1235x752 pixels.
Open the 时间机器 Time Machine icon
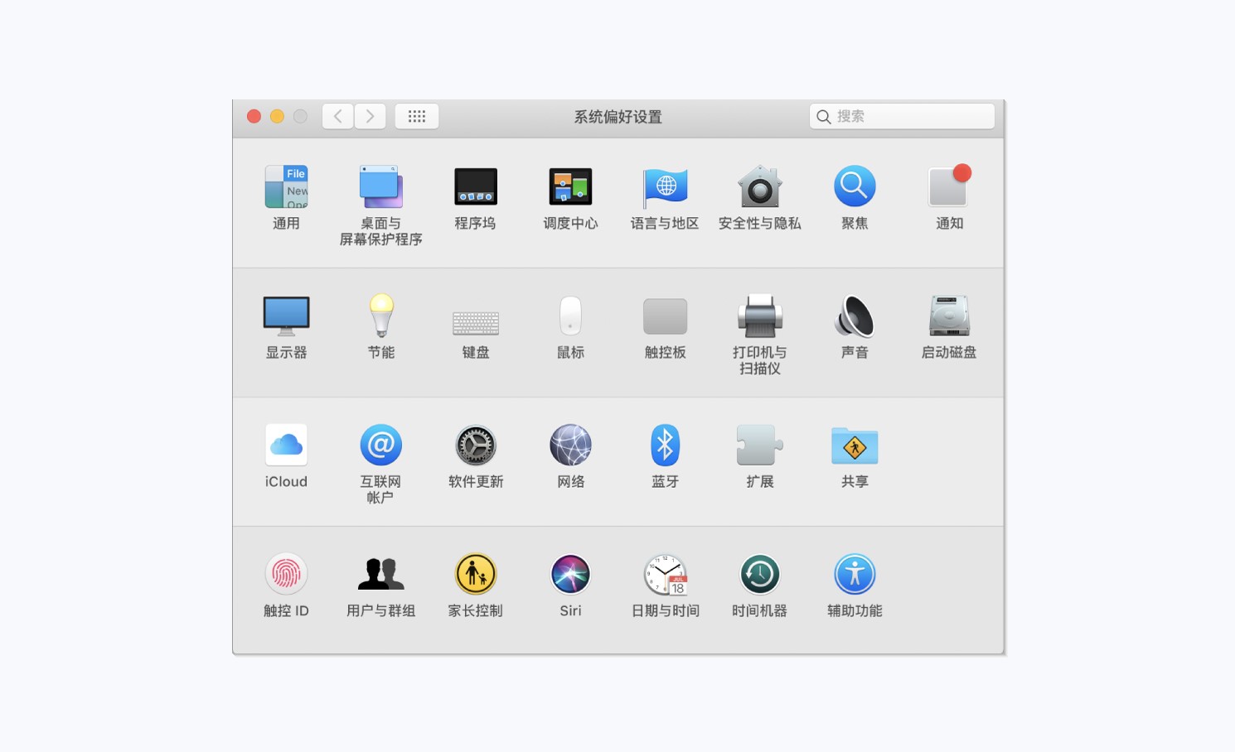[759, 575]
